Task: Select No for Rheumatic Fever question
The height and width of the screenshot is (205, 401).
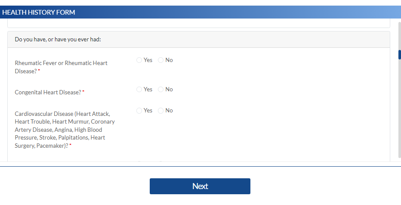Action: point(160,60)
